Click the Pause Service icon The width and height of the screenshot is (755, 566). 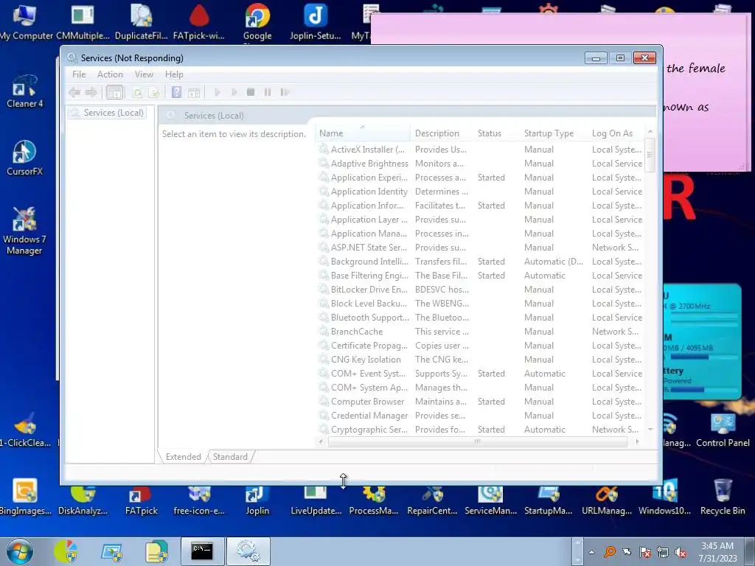click(268, 92)
